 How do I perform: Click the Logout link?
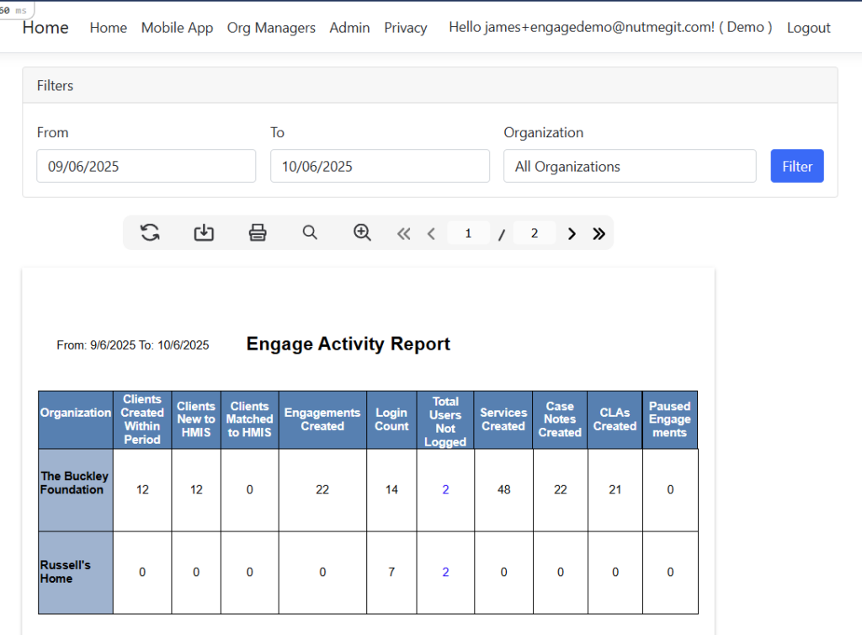click(x=808, y=28)
